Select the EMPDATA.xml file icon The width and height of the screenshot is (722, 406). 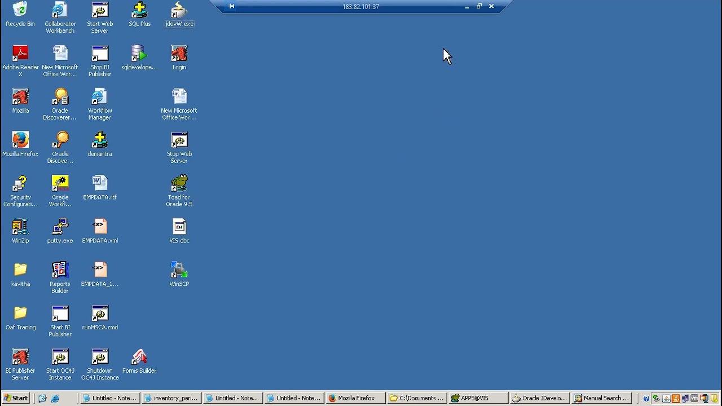click(x=100, y=232)
